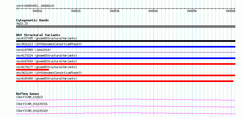This screenshot has height=117, width=243.
Task: Click the red bar of nsv4180489
Action: tap(125, 81)
